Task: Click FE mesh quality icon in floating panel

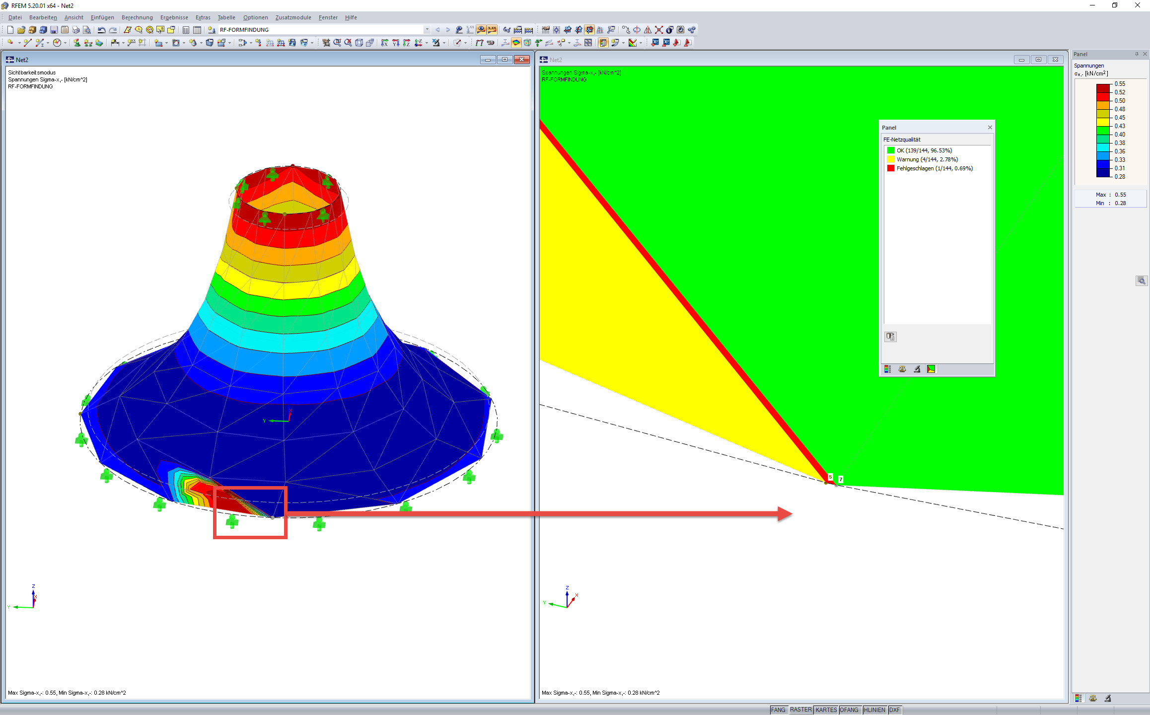Action: click(931, 369)
